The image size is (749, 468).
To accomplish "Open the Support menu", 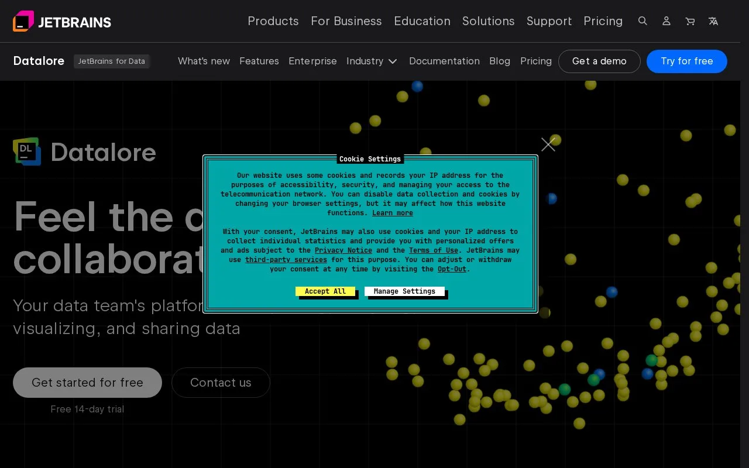I will coord(549,21).
